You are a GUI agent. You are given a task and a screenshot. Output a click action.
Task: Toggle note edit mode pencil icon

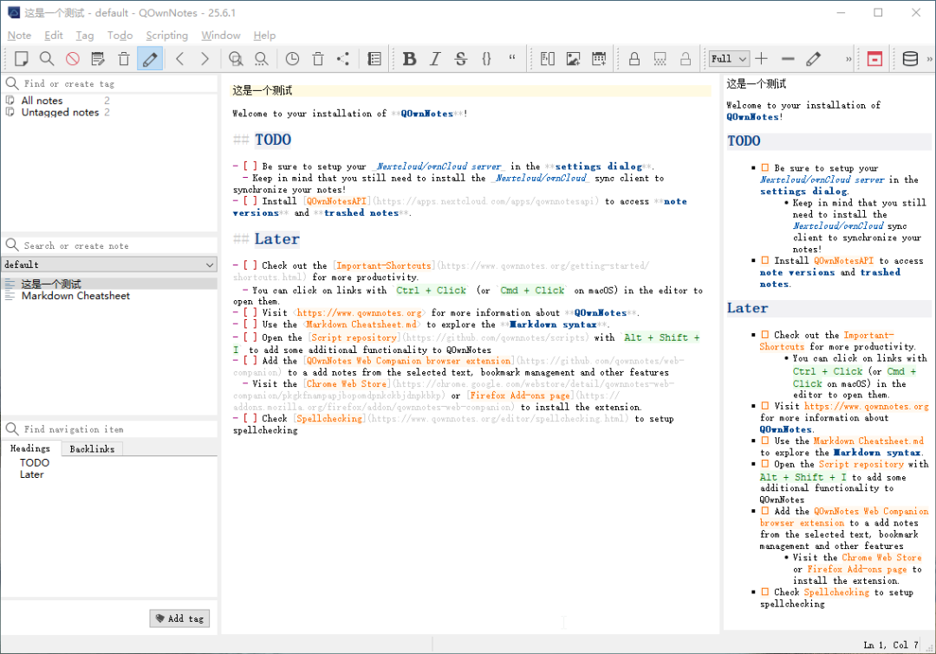150,58
